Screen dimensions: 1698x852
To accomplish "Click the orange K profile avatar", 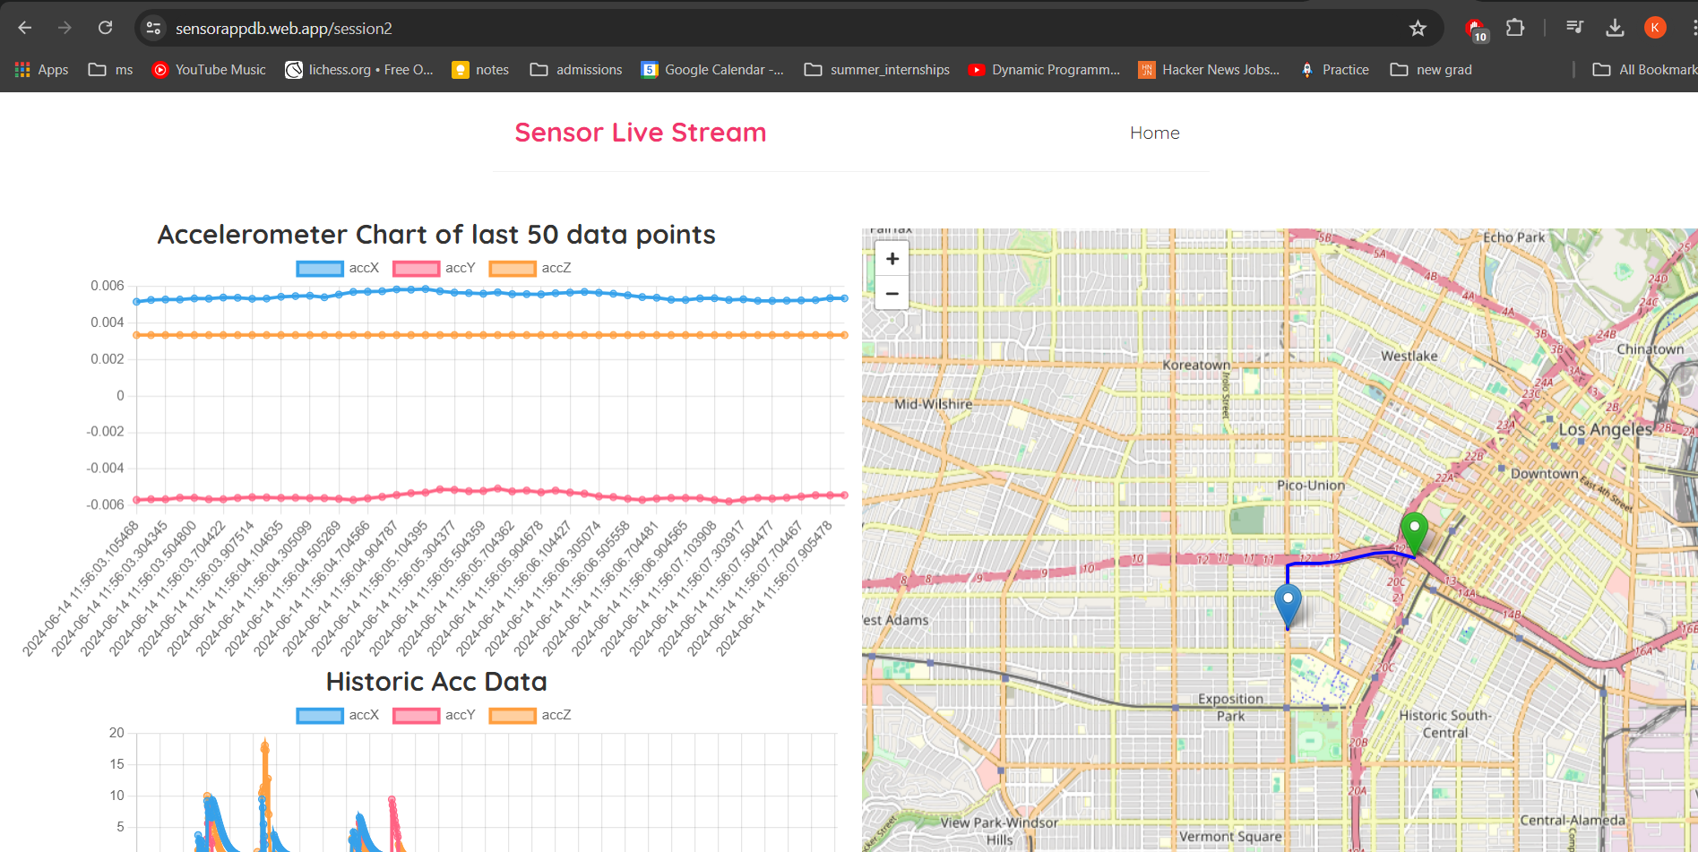I will point(1654,28).
